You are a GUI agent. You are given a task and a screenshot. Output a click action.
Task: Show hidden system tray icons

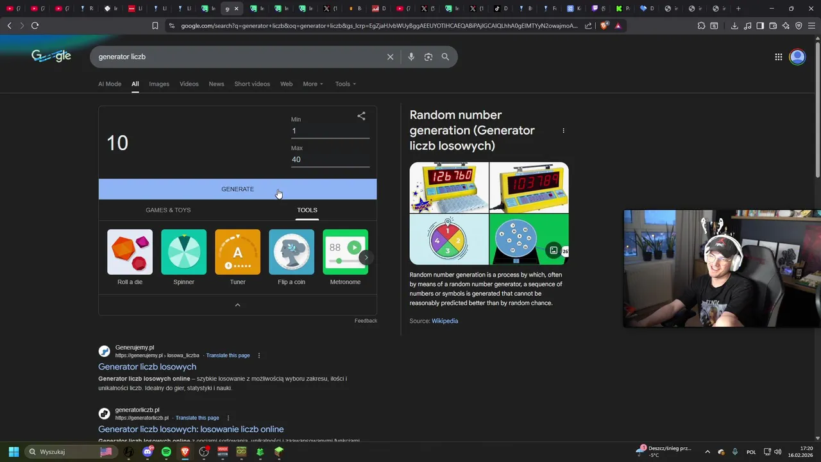pos(707,452)
